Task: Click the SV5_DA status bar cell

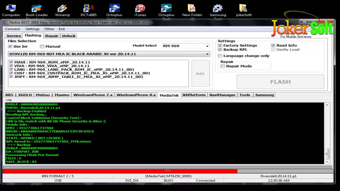Action: 132,180
